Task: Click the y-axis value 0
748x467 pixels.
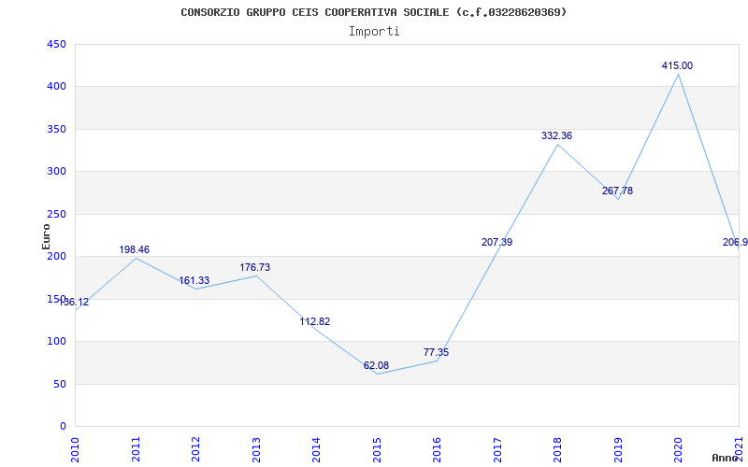Action: tap(63, 427)
